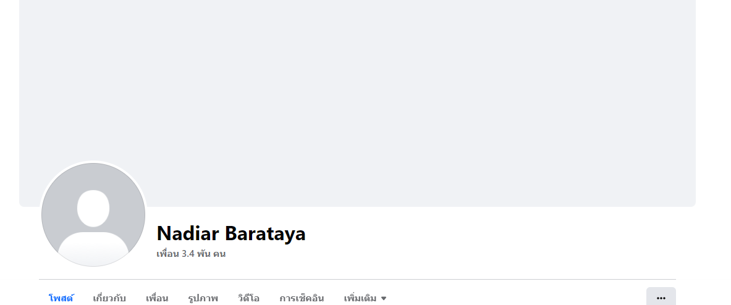
Task: Expand the เพิ่มเติม (More) dropdown
Action: click(x=365, y=298)
